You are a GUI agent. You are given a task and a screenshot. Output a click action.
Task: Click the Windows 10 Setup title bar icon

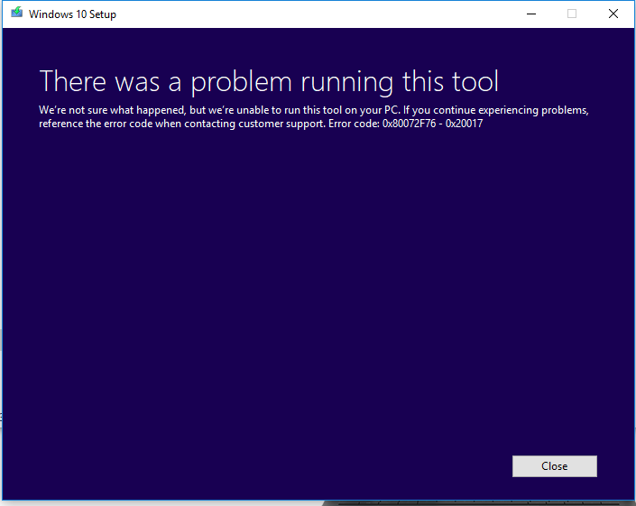[16, 13]
